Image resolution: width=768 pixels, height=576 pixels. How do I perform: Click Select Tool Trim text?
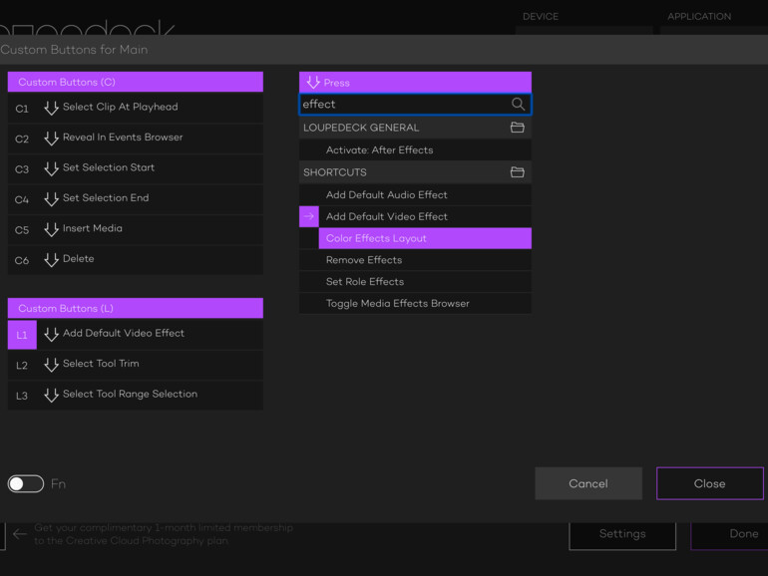[101, 363]
